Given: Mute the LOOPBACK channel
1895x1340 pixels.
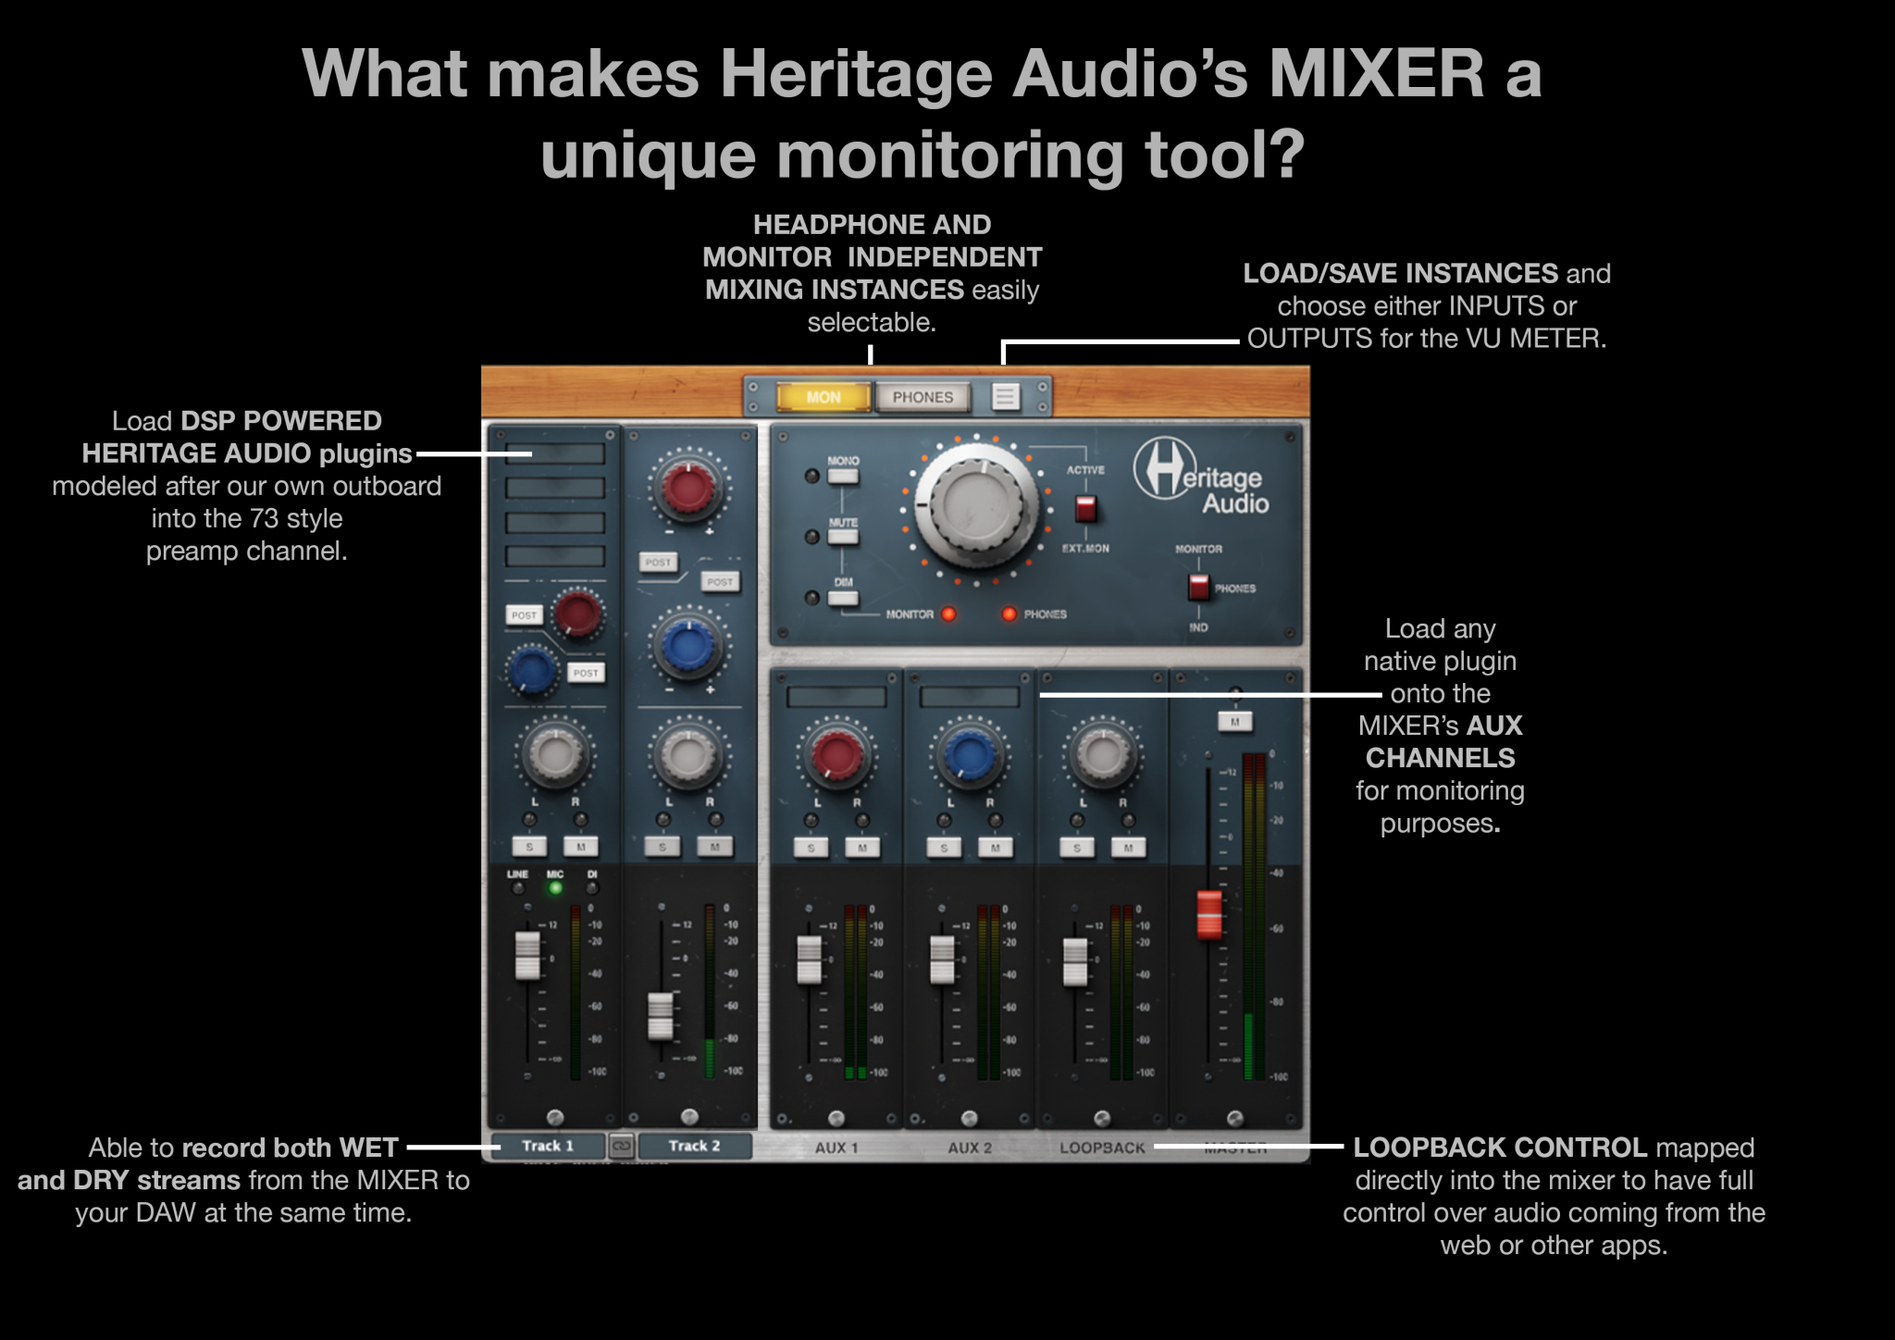Looking at the screenshot, I should pyautogui.click(x=1128, y=848).
